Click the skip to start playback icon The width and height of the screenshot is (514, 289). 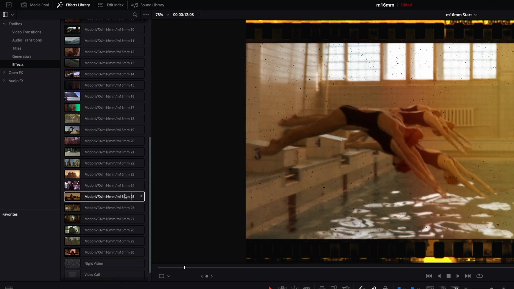coord(429,276)
